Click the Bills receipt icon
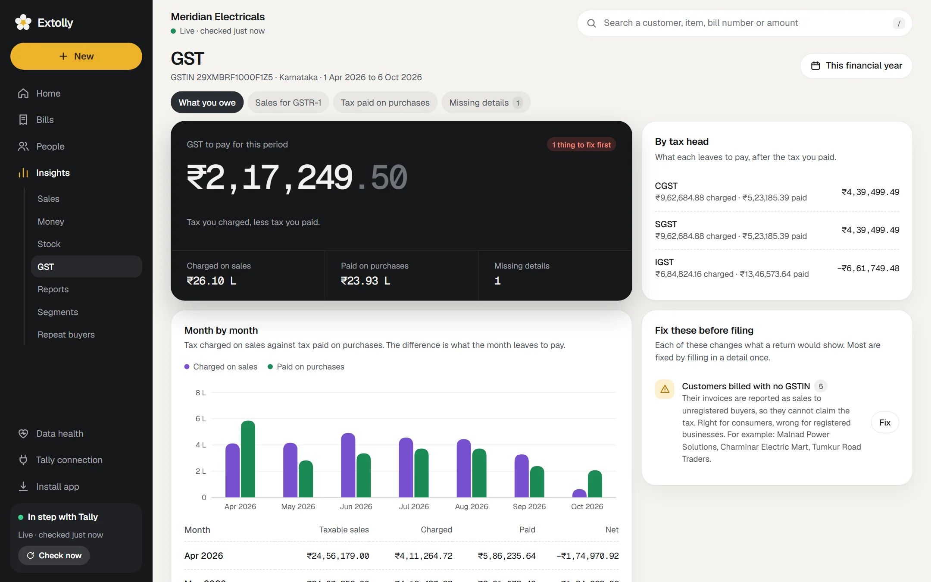Screen dimensions: 931x582 [x=23, y=120]
